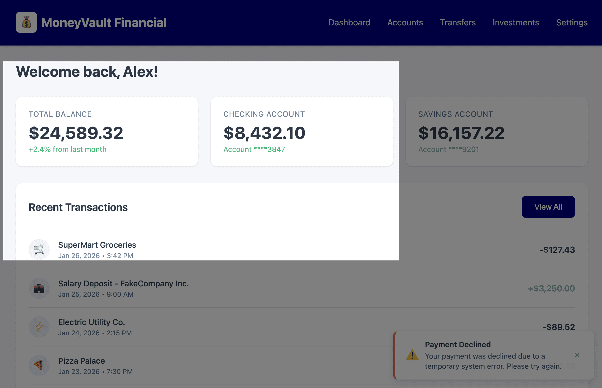Click the SuperMart shopping cart icon

(39, 249)
